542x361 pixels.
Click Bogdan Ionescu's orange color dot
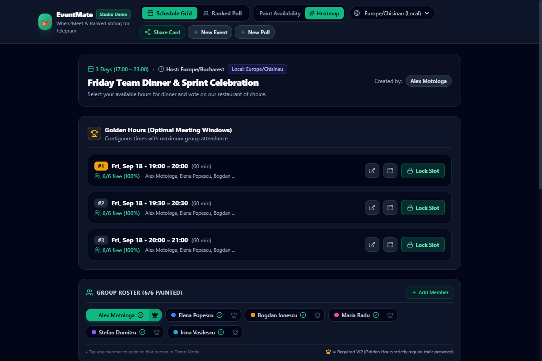click(x=253, y=315)
